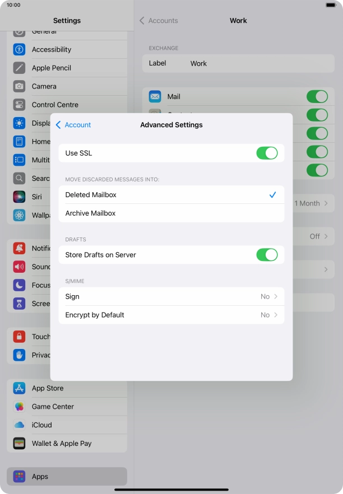Open the 1 Month sync period selector
Image resolution: width=343 pixels, height=494 pixels.
(311, 203)
